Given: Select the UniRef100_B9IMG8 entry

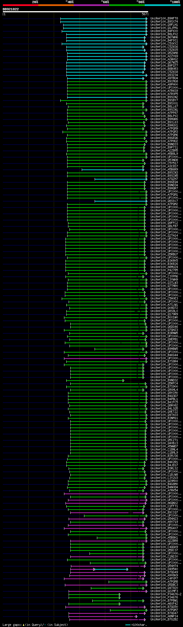Looking at the screenshot, I should 164,81.
